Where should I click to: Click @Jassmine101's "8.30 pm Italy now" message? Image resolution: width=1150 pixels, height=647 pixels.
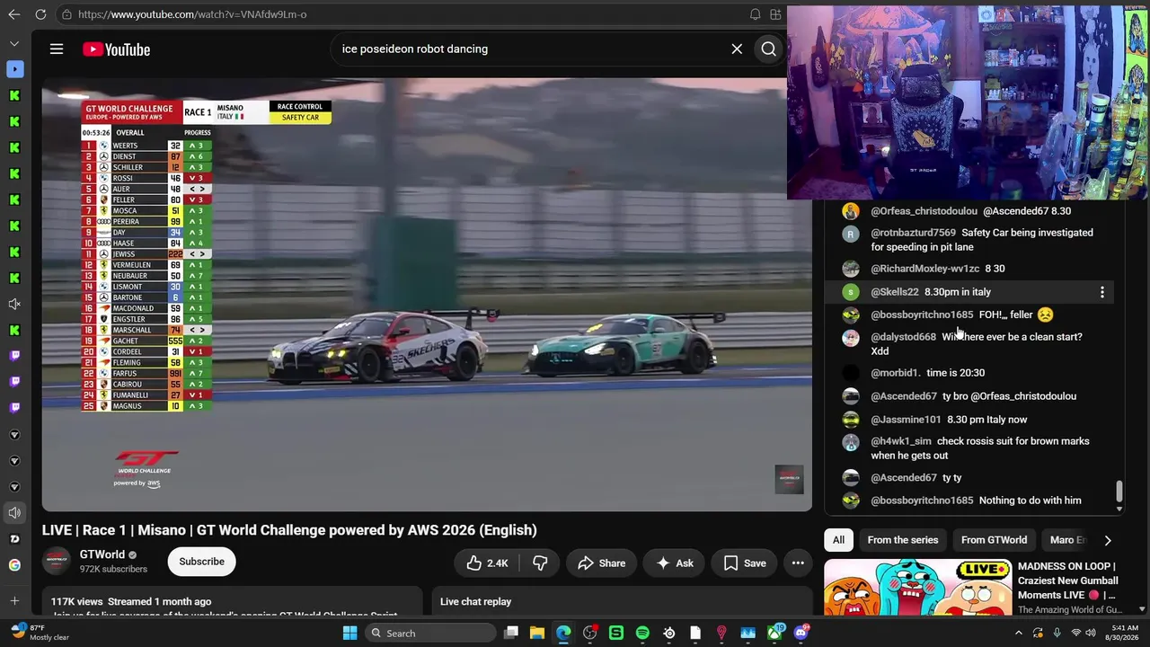(986, 420)
